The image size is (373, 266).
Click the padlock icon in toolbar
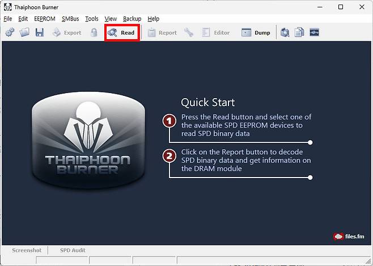pos(94,33)
